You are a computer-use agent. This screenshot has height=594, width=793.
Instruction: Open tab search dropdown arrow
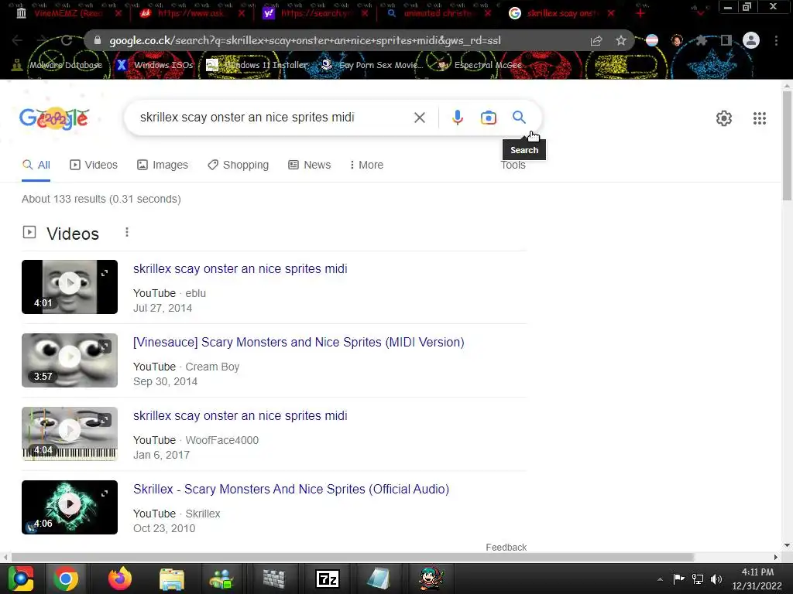click(x=700, y=12)
